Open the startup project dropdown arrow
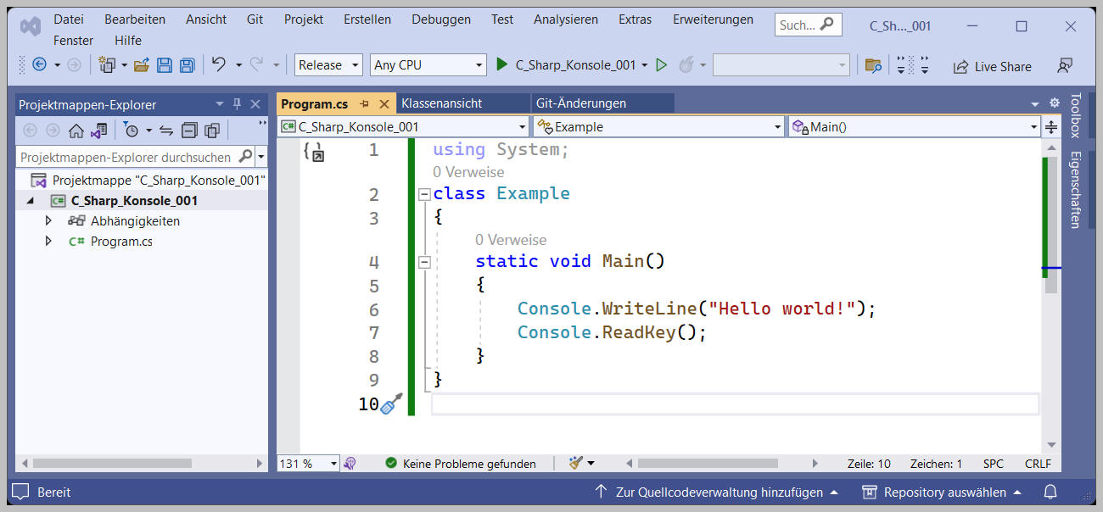1103x512 pixels. click(645, 65)
